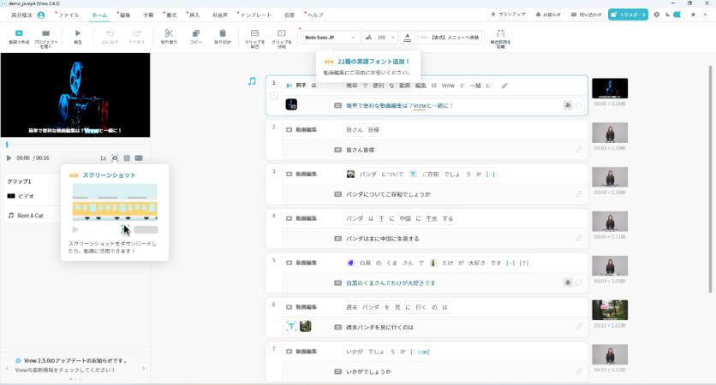716x385 pixels.
Task: Open the 字幕 menu tab
Action: click(x=148, y=15)
